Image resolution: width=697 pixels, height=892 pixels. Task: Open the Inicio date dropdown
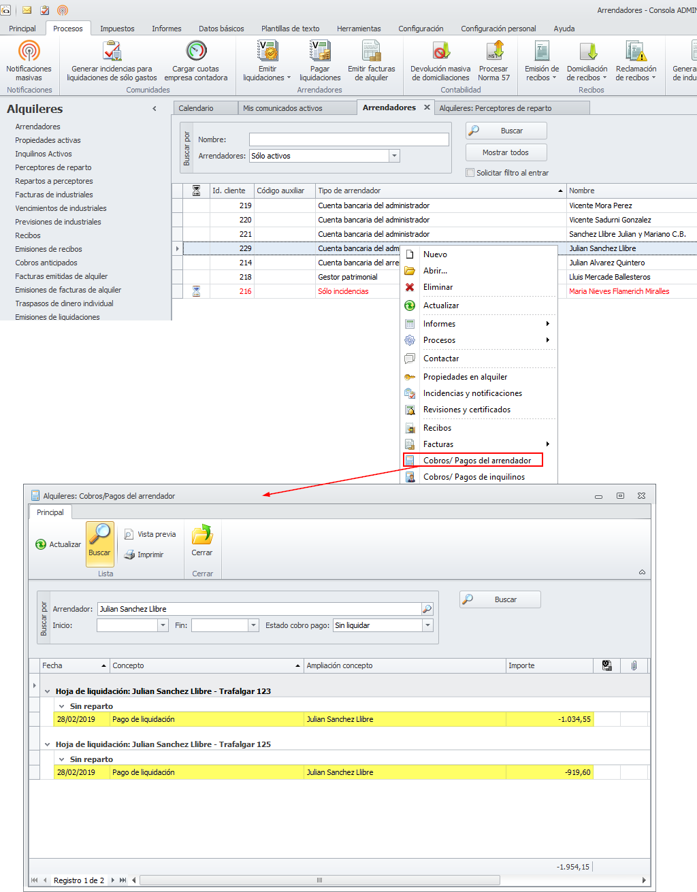point(163,625)
